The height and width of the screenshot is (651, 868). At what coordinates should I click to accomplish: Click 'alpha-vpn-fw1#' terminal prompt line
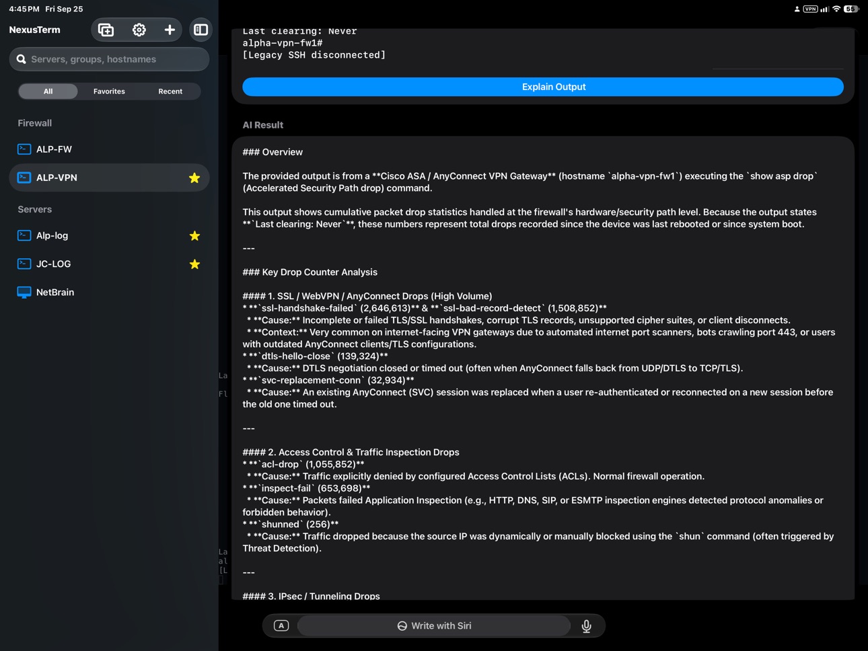pos(283,43)
